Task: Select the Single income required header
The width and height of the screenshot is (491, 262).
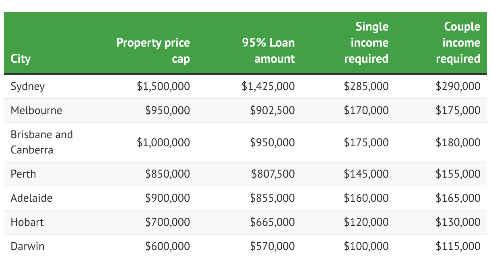Action: point(366,43)
